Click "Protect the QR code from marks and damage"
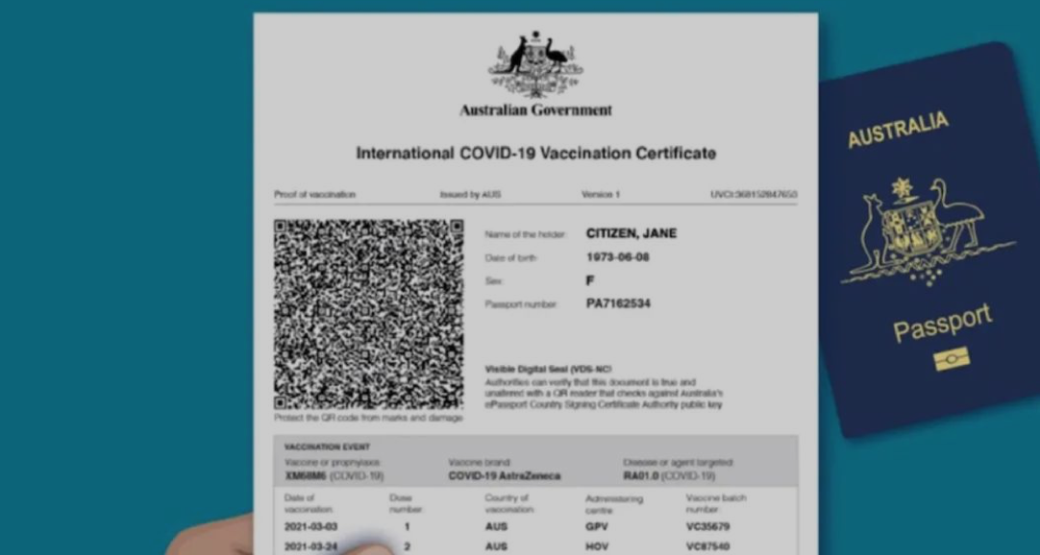This screenshot has height=555, width=1040. click(369, 418)
